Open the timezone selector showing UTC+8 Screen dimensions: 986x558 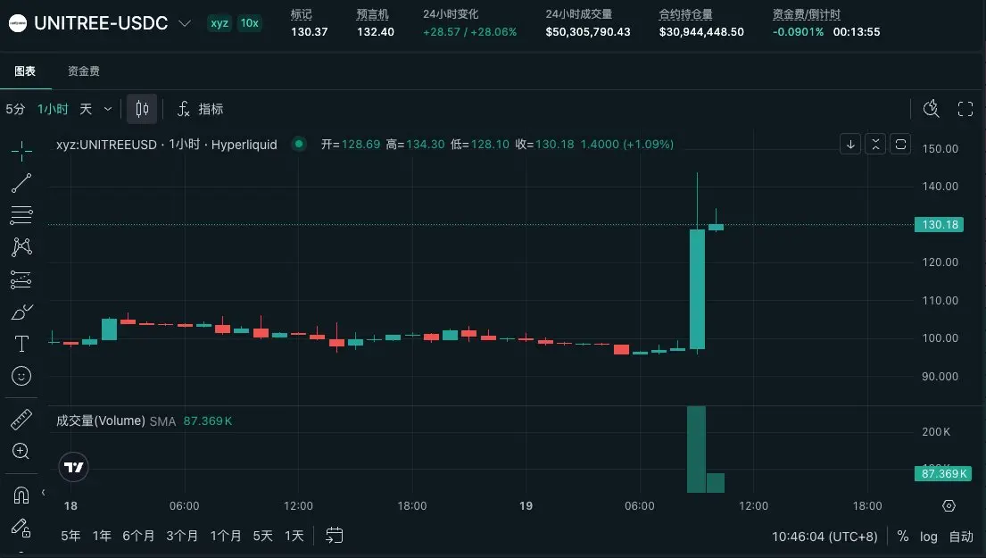click(824, 537)
